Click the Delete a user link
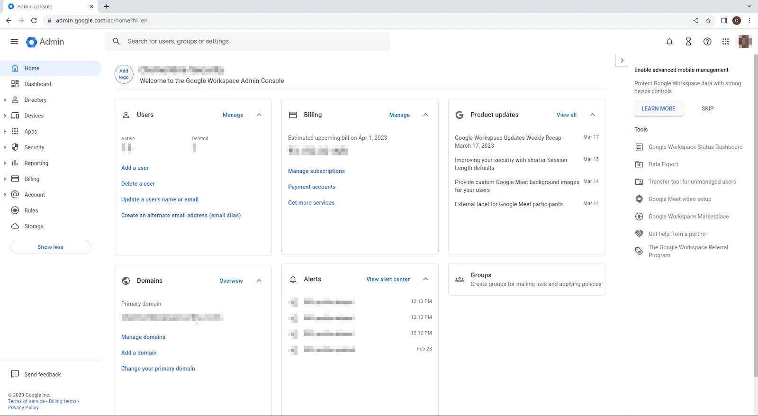 [x=138, y=184]
